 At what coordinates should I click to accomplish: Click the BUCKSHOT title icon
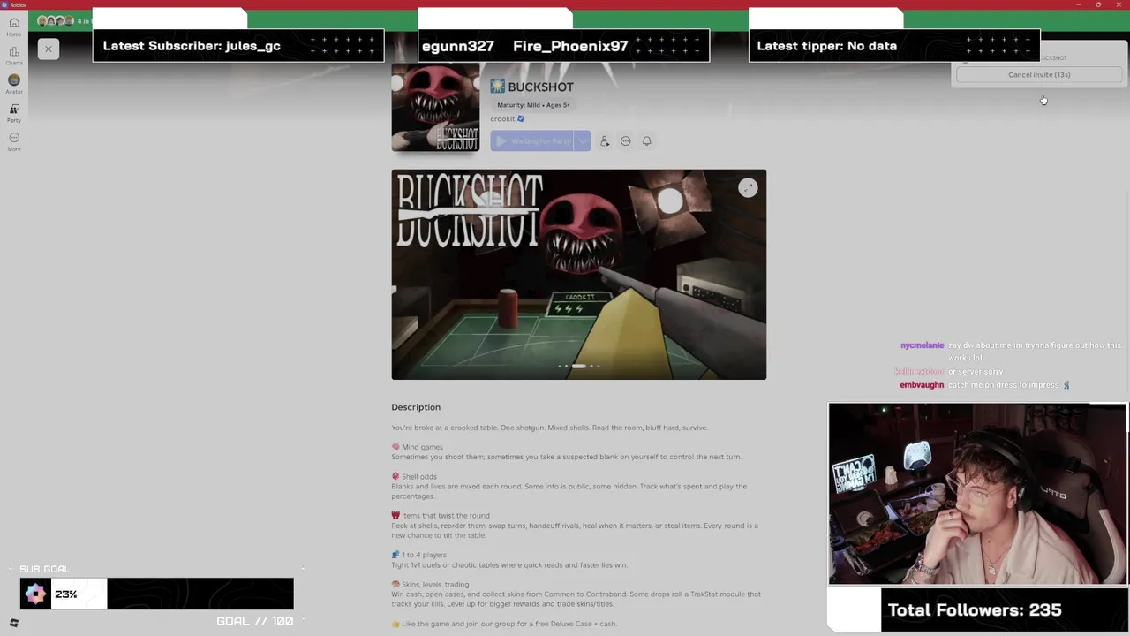click(x=498, y=87)
